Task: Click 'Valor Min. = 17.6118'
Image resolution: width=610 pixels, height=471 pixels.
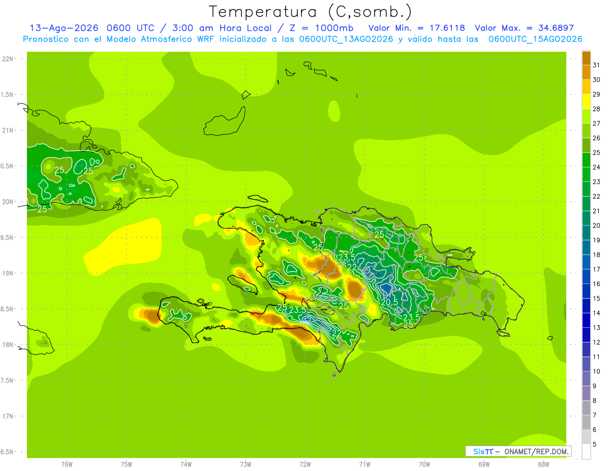Action: [416, 28]
